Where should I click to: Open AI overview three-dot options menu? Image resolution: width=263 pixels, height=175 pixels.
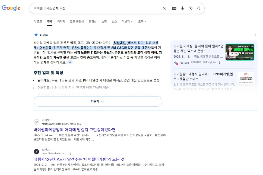click(255, 35)
